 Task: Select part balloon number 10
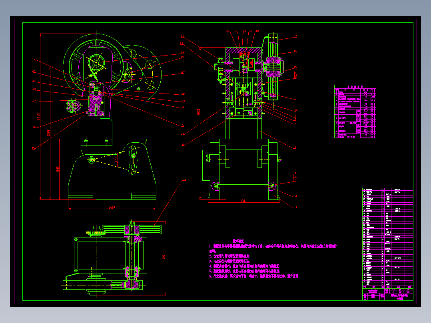point(295,110)
